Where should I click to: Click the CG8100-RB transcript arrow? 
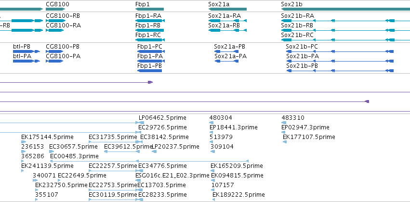coord(56,21)
